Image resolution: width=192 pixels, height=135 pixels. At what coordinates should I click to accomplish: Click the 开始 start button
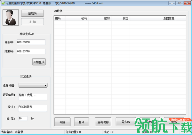[62, 122]
